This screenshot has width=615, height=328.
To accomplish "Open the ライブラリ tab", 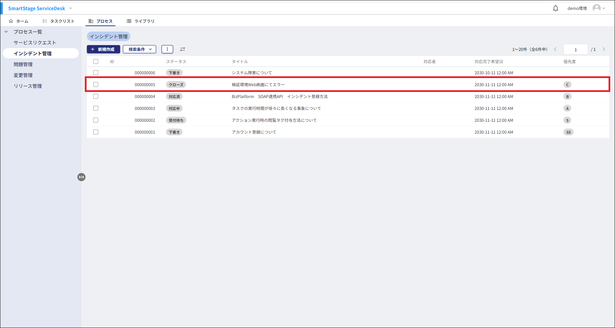I will pyautogui.click(x=141, y=21).
